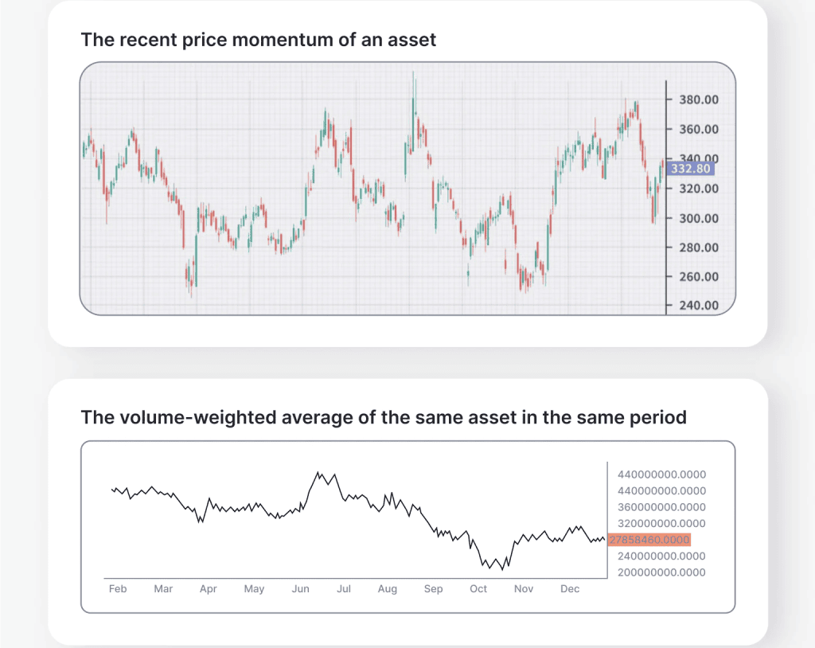Click the Feb month label
815x648 pixels.
point(118,589)
